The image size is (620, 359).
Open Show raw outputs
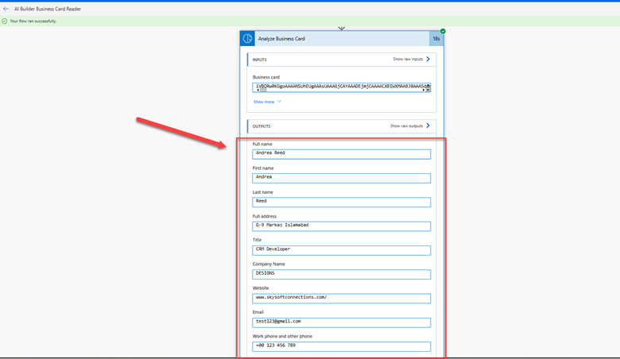(x=410, y=126)
